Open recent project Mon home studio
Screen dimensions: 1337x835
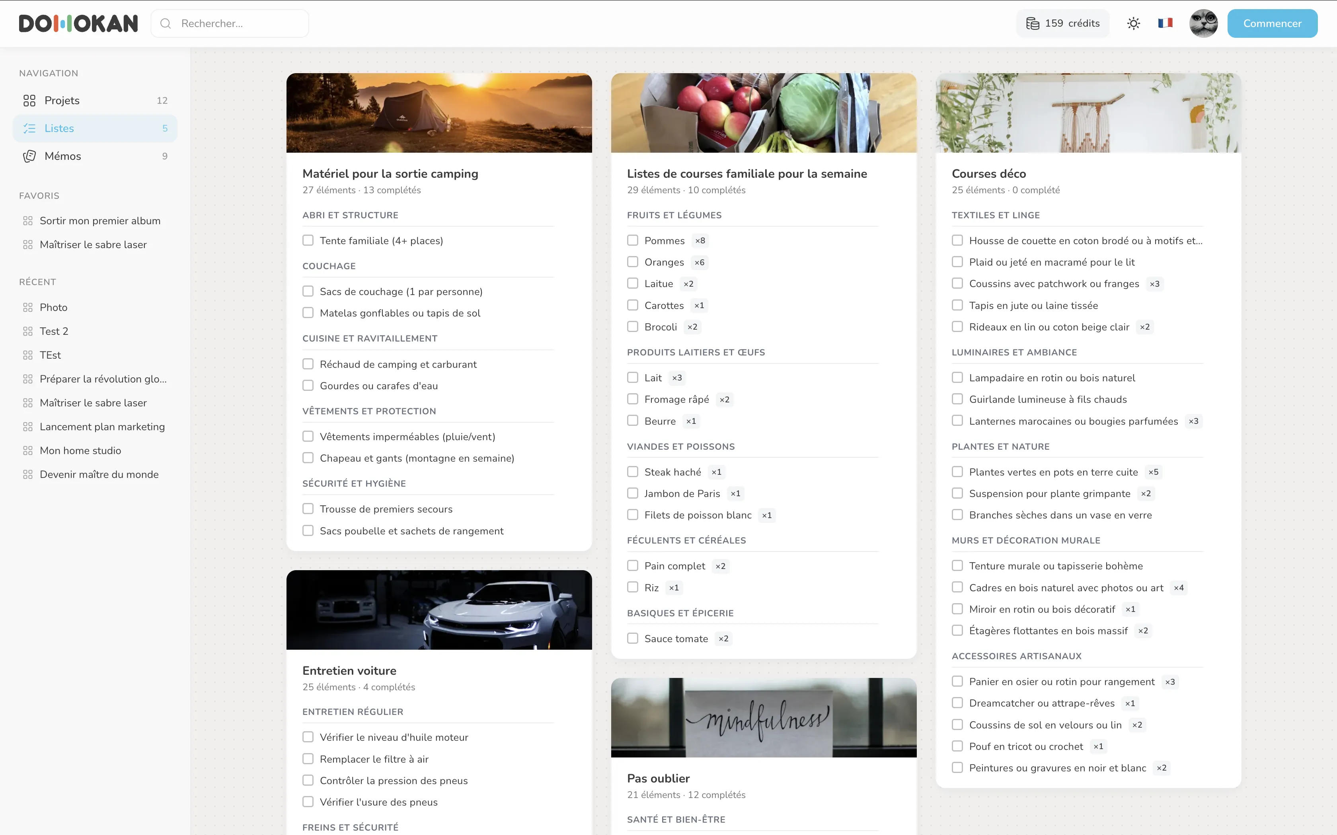95,451
